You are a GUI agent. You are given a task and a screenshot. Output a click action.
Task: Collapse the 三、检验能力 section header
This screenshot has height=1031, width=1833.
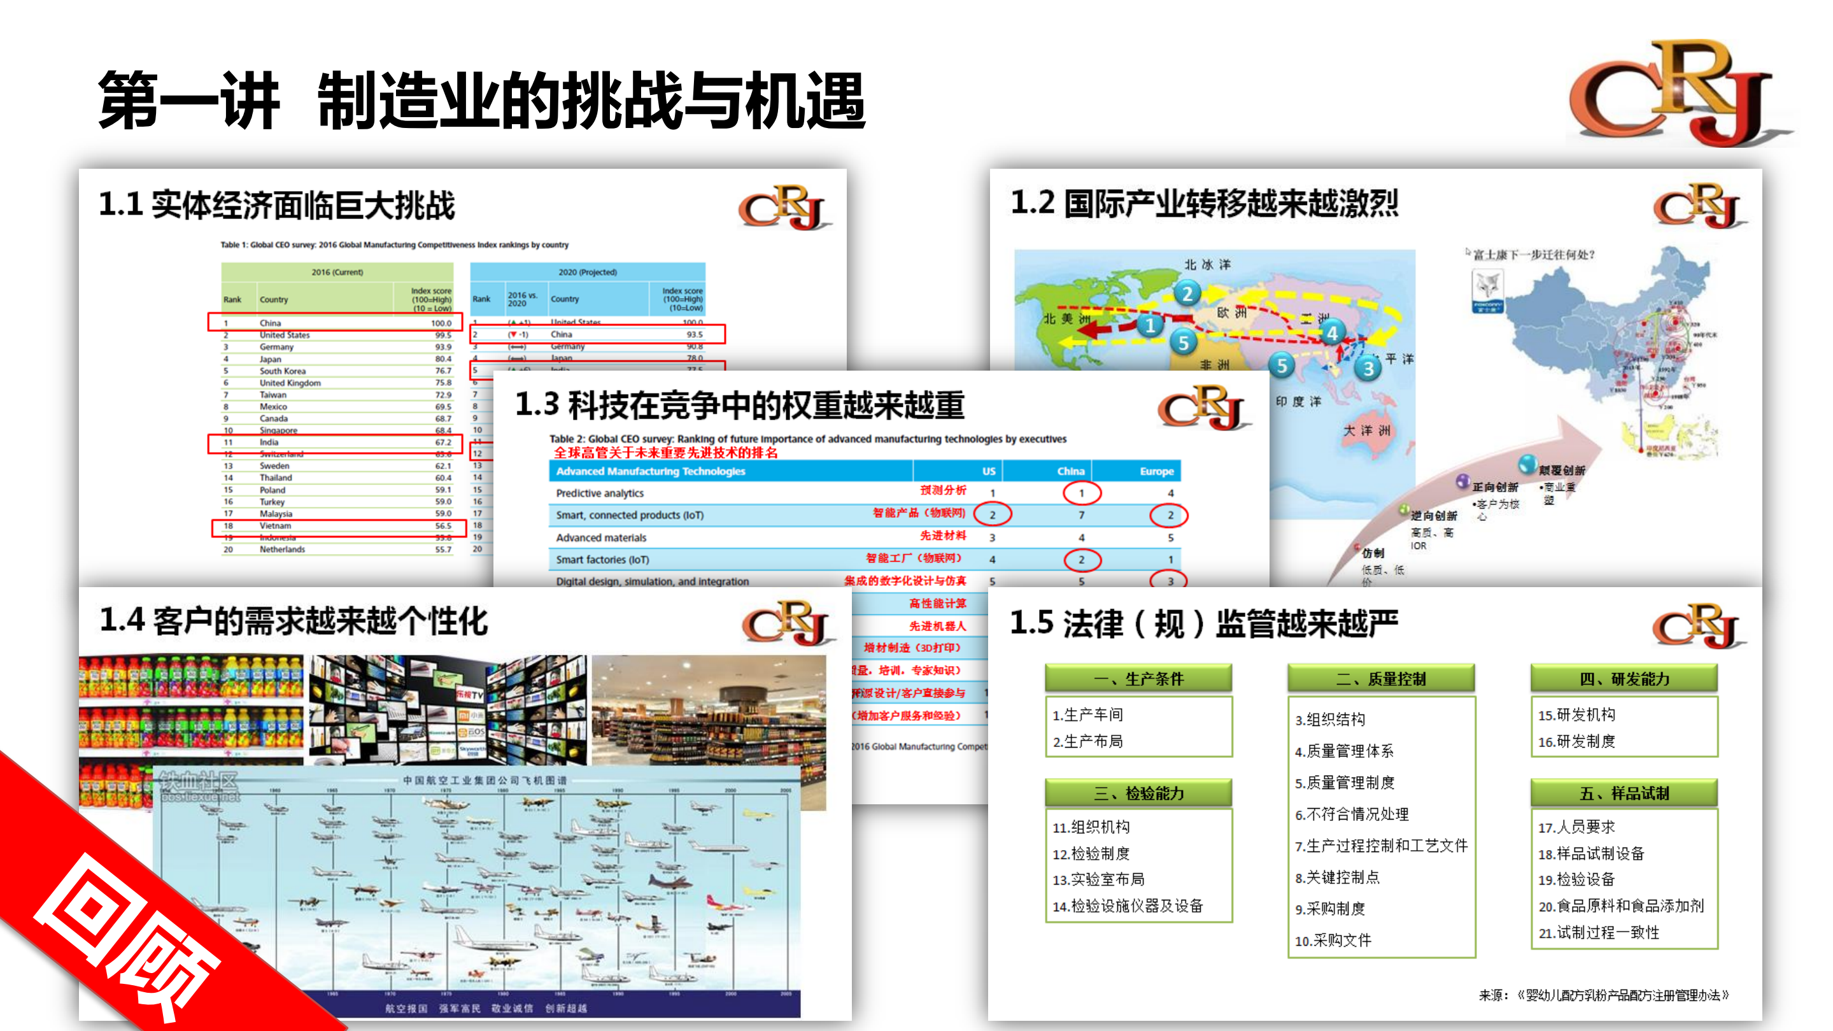[1138, 792]
